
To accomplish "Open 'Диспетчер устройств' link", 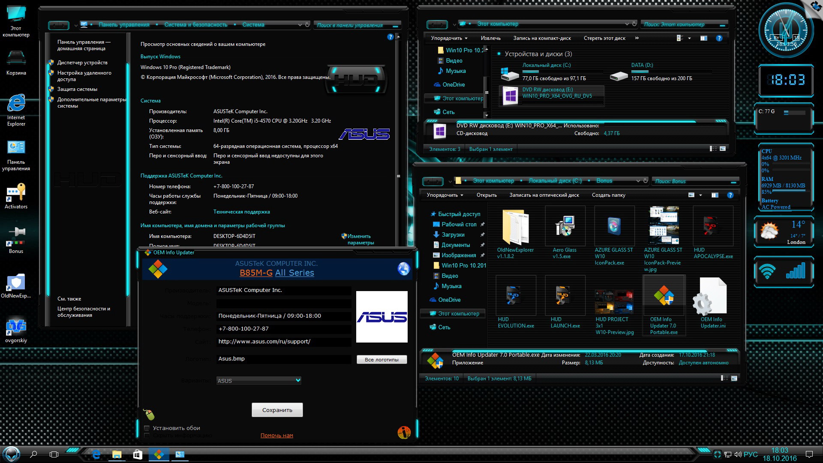I will pos(82,62).
